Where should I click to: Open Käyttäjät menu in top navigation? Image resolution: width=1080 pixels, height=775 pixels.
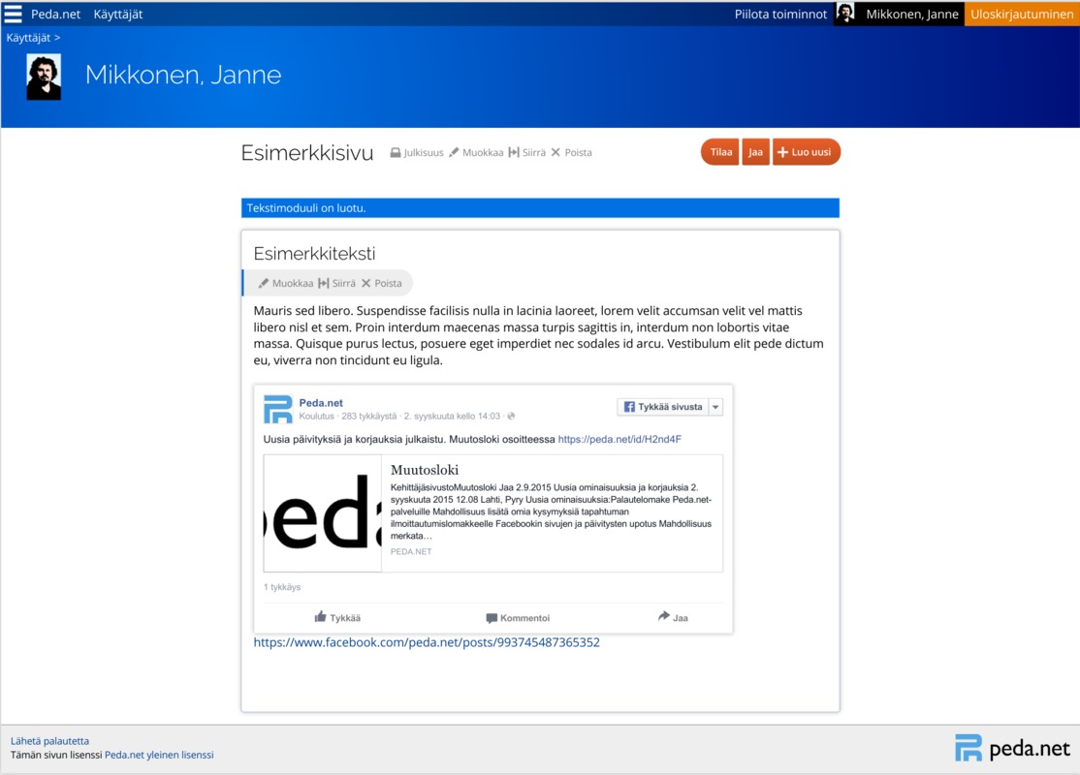(x=117, y=14)
